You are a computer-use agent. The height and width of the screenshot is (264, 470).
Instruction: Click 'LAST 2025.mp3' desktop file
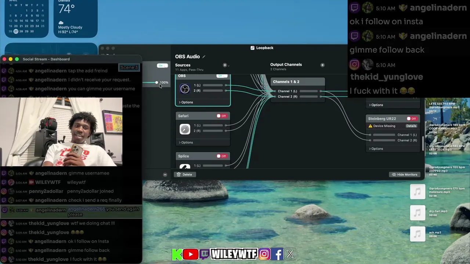tap(447, 150)
